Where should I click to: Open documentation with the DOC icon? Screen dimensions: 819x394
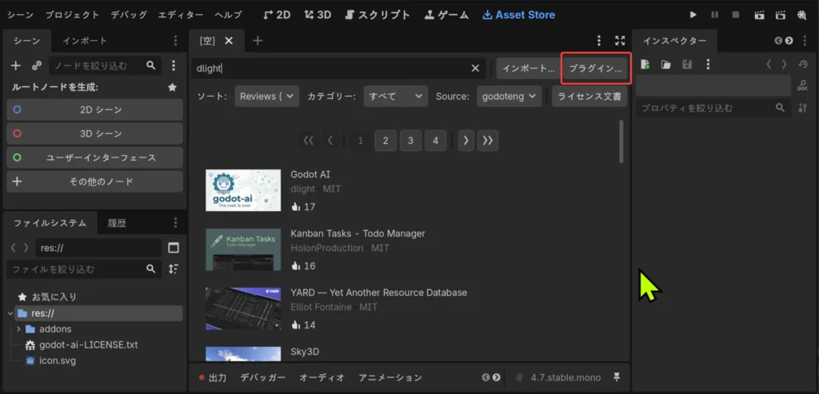click(x=803, y=86)
